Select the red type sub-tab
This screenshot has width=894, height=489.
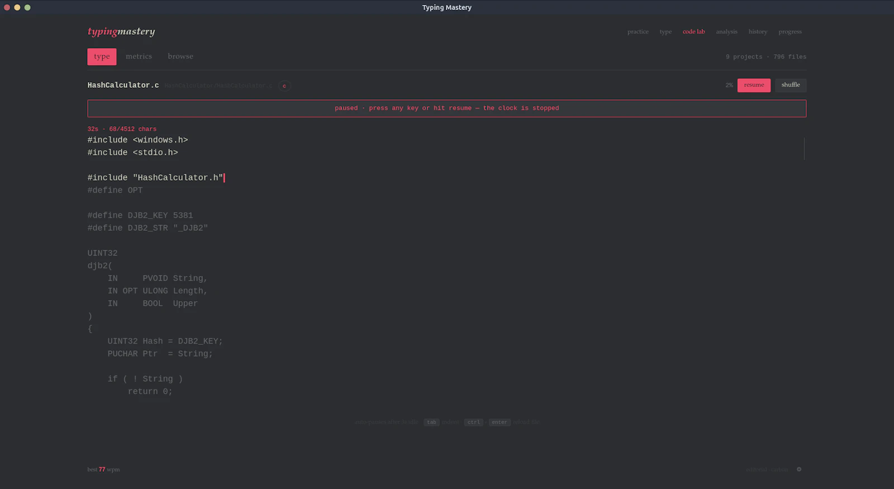tap(102, 56)
